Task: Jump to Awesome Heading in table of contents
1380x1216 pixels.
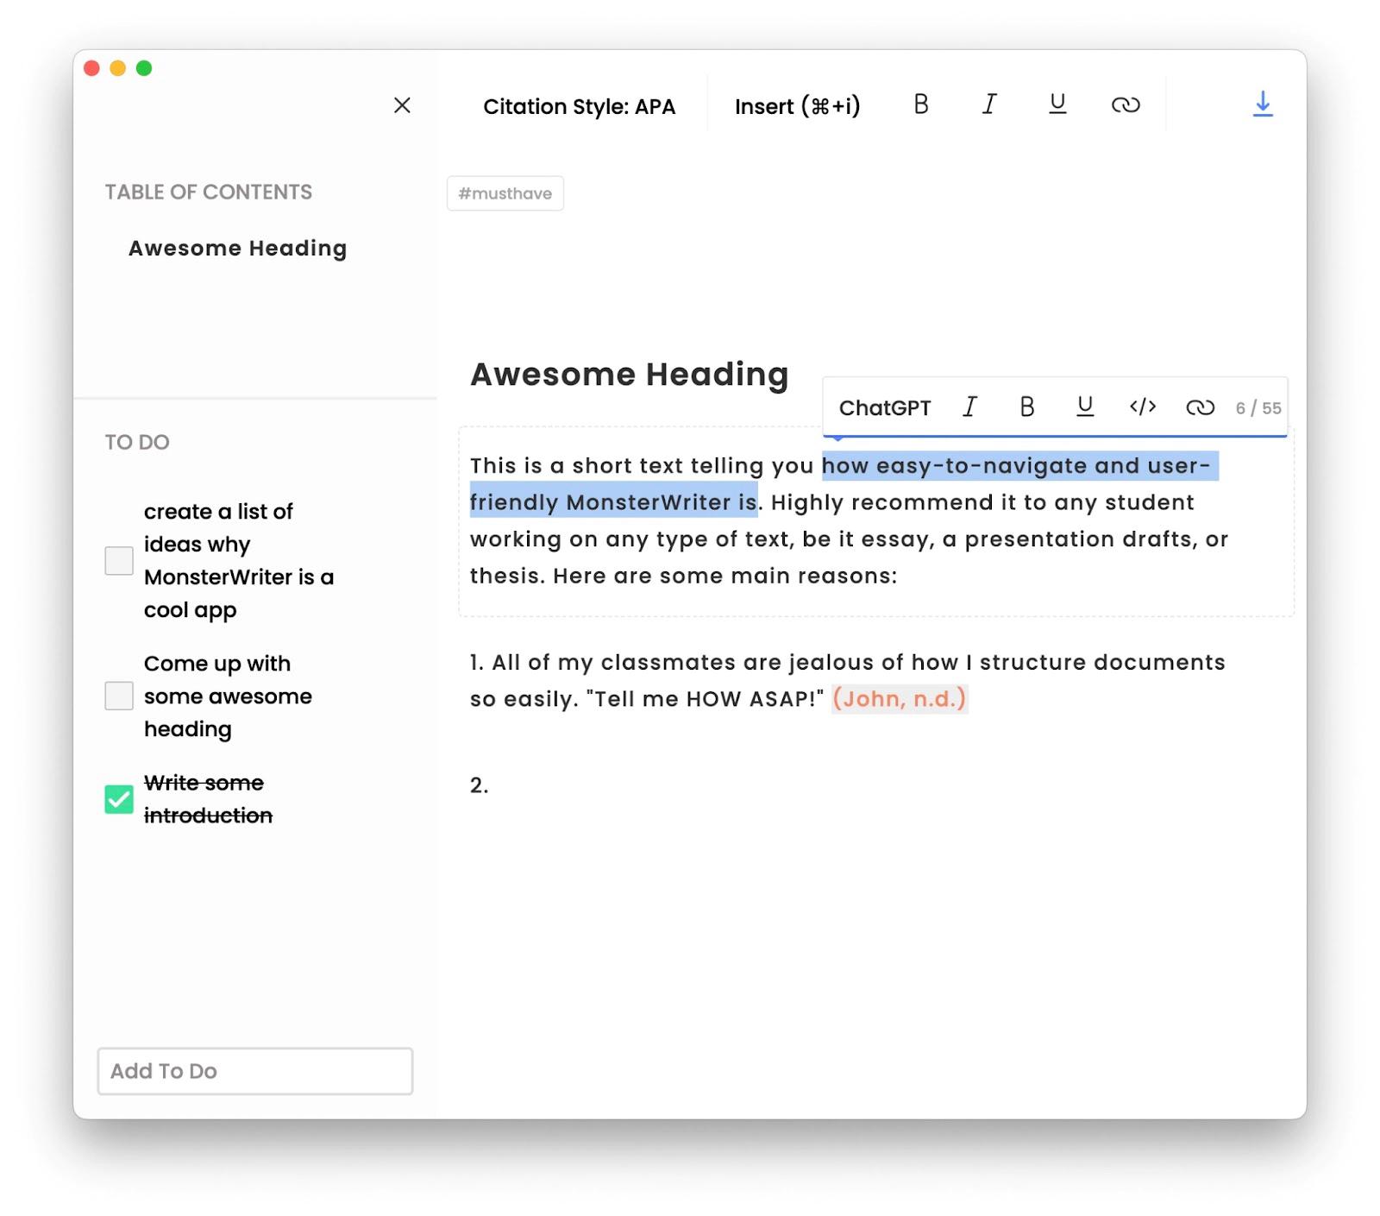Action: (238, 249)
